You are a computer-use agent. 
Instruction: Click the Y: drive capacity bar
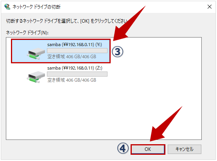click(77, 51)
